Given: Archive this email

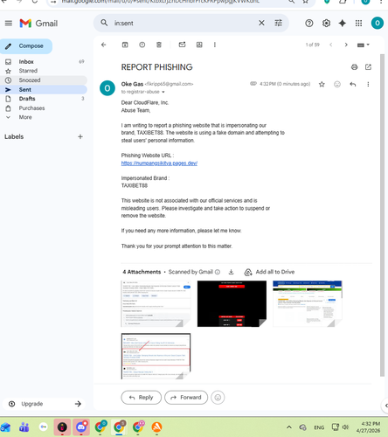Looking at the screenshot, I should tap(125, 45).
